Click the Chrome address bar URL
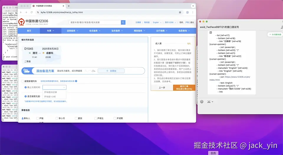 62,12
